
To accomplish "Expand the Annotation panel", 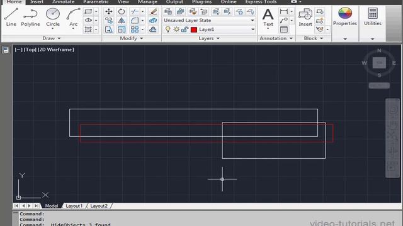I will coord(276,38).
